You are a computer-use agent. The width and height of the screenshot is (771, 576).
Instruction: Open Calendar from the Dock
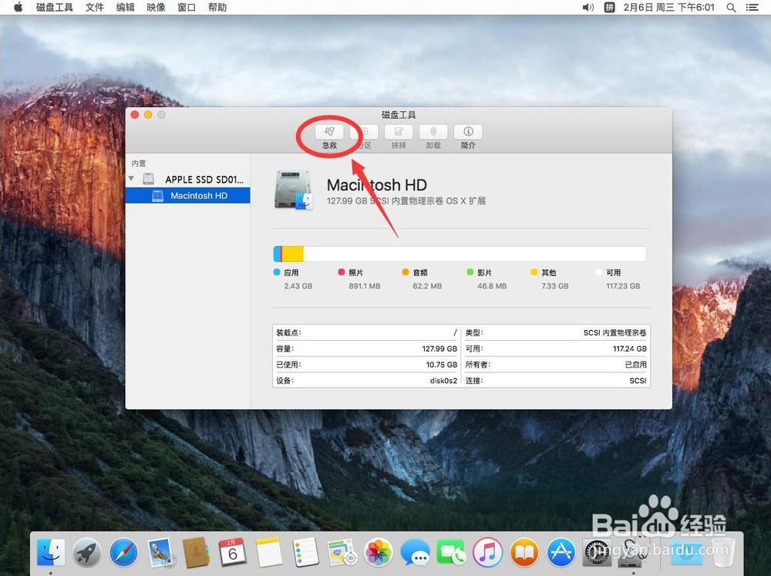tap(232, 552)
